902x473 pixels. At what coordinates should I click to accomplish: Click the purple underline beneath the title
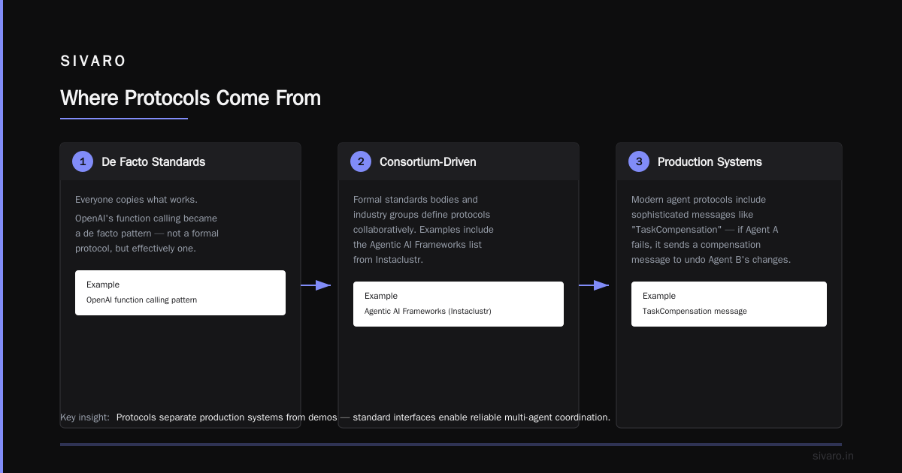tap(124, 119)
